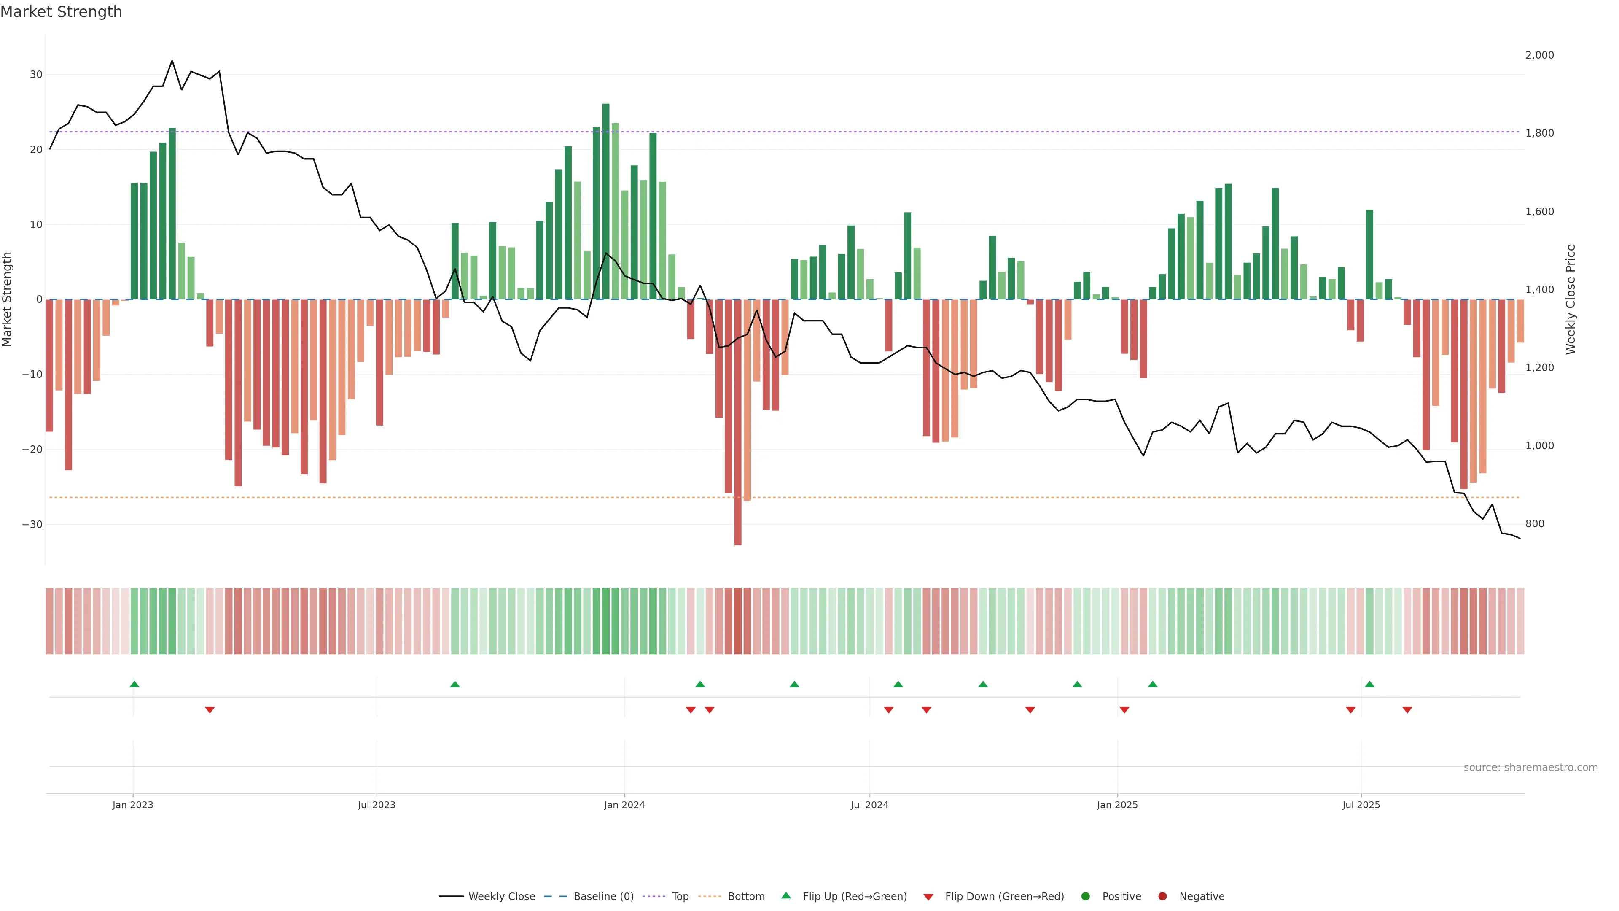1619x911 pixels.
Task: Click Flip Down red triangle legend icon
Action: click(x=928, y=897)
